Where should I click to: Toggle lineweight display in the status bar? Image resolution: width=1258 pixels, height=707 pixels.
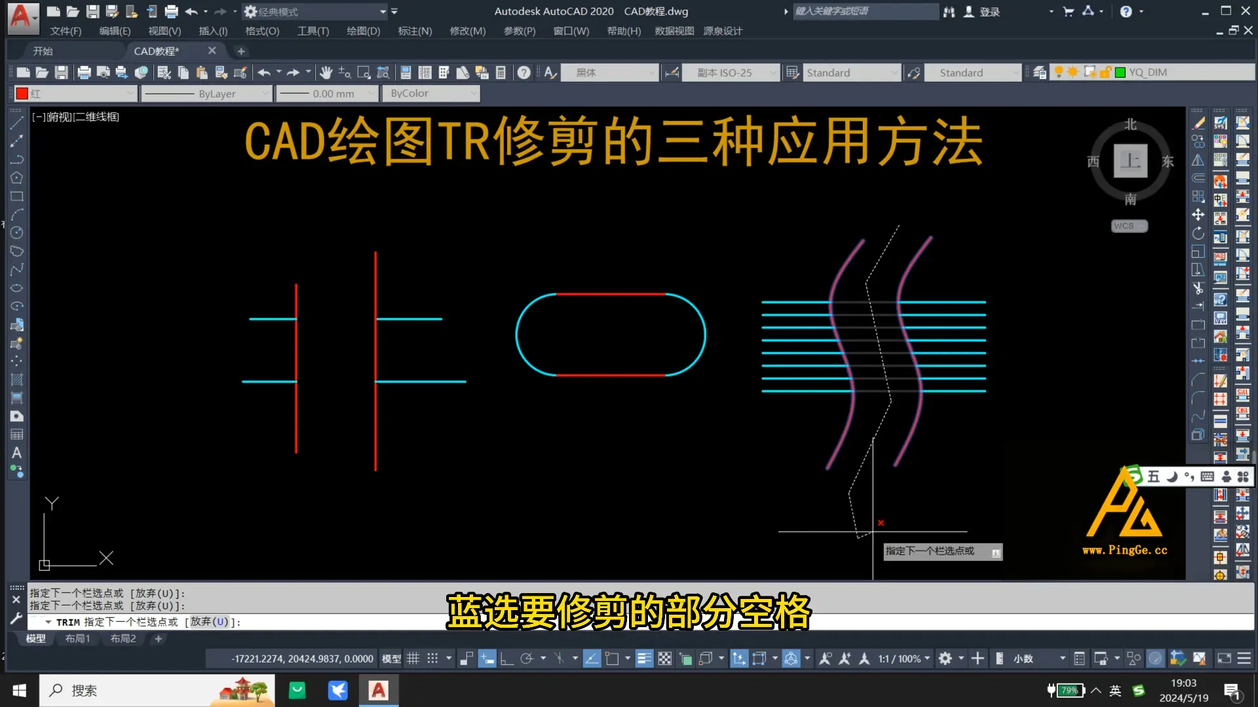644,659
